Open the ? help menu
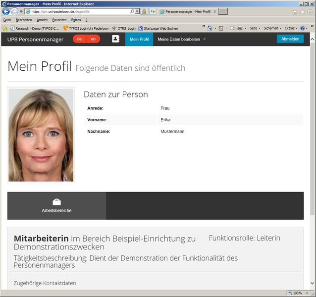This screenshot has width=316, height=297. (87, 20)
